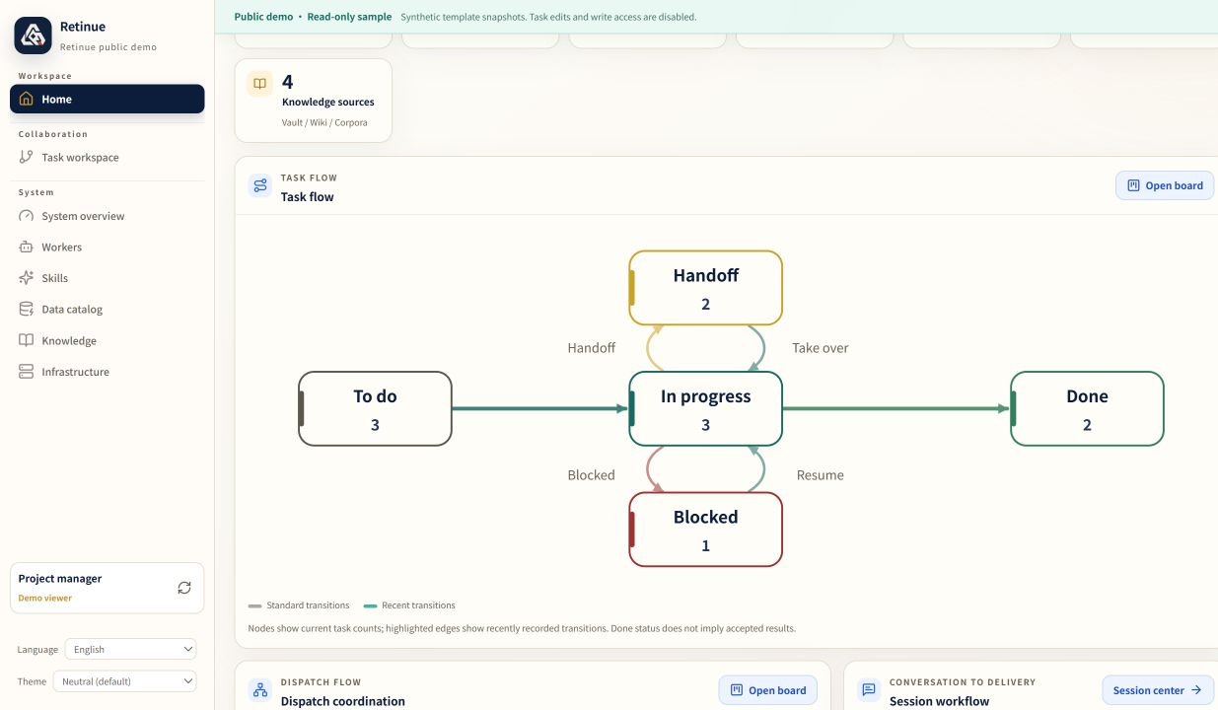1218x710 pixels.
Task: Open Knowledge page from sidebar
Action: pyautogui.click(x=107, y=340)
